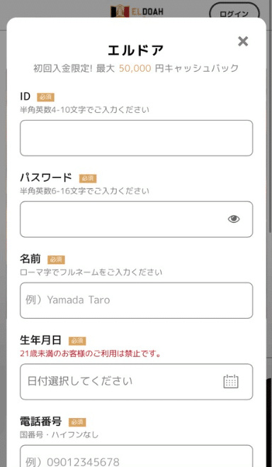Viewport: 272px width, 467px height.
Task: Click the 名前 field with Yamada Taro placeholder
Action: tap(137, 300)
